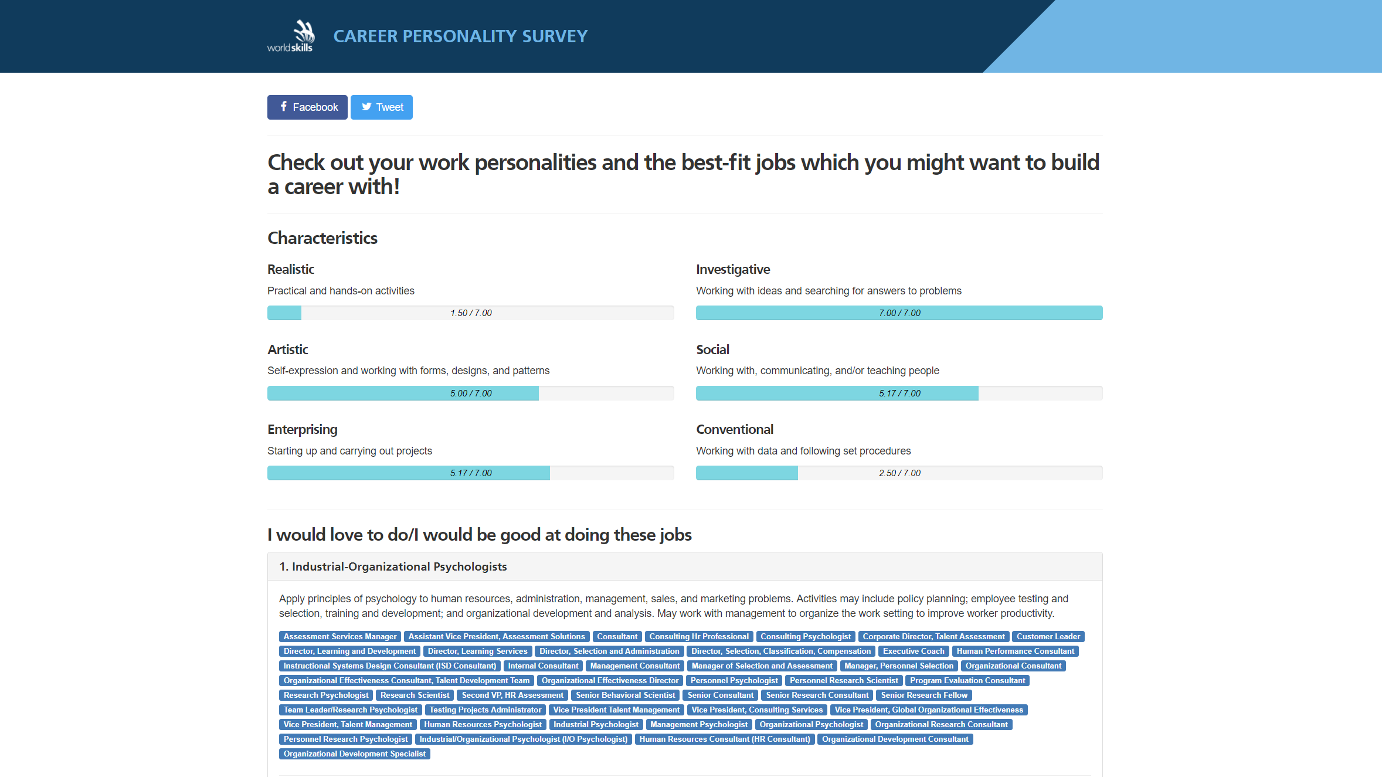1382x777 pixels.
Task: Click the Career Personality Survey title
Action: point(460,36)
